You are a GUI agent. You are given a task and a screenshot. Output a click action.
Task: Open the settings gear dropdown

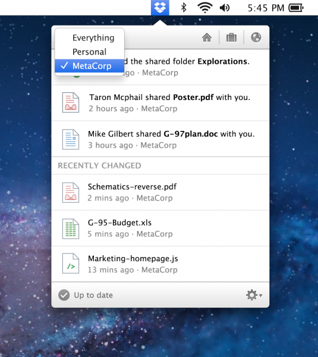pos(254,295)
